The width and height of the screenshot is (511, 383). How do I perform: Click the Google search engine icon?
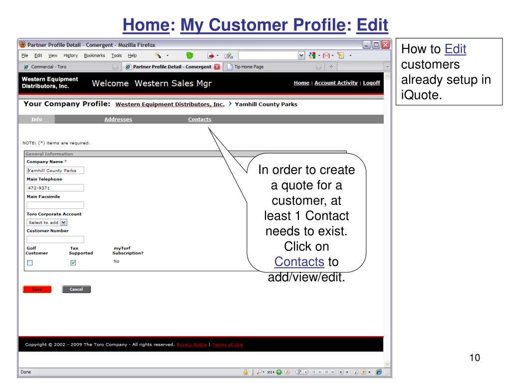(312, 55)
